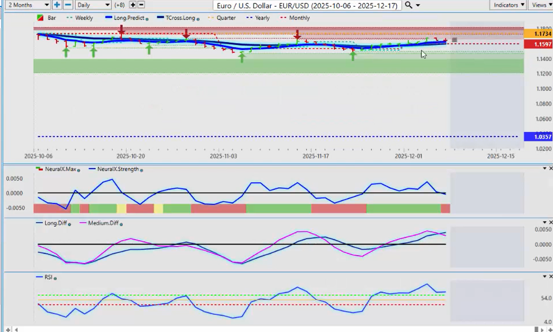
Task: Toggle the Weekly legend line
Action: coord(83,18)
